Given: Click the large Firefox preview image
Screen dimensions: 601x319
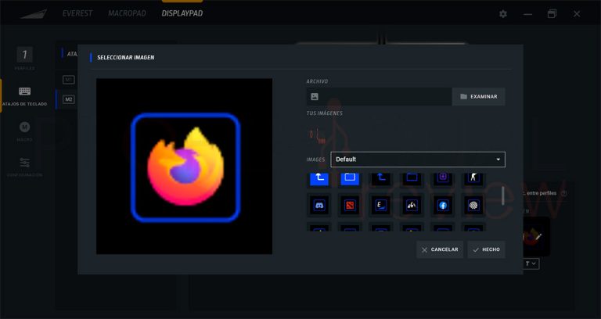Looking at the screenshot, I should [185, 167].
